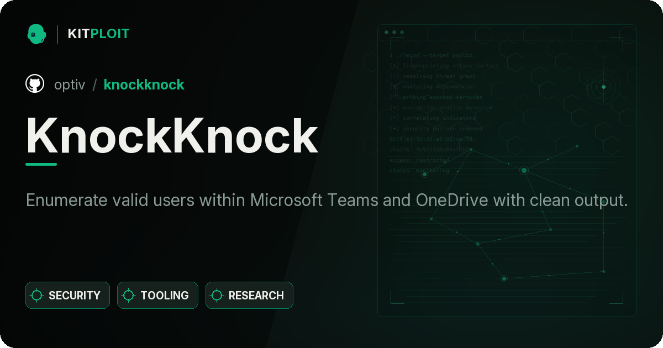Click the 'resolving threat graph' terminal line

[433, 76]
